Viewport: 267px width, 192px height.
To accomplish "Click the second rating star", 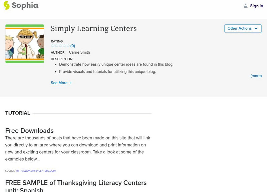I will click(56, 46).
